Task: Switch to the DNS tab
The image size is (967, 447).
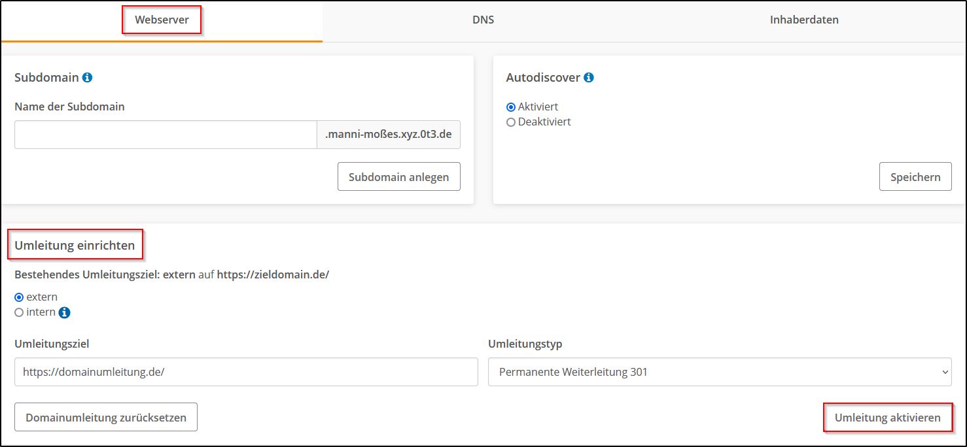Action: click(x=483, y=20)
